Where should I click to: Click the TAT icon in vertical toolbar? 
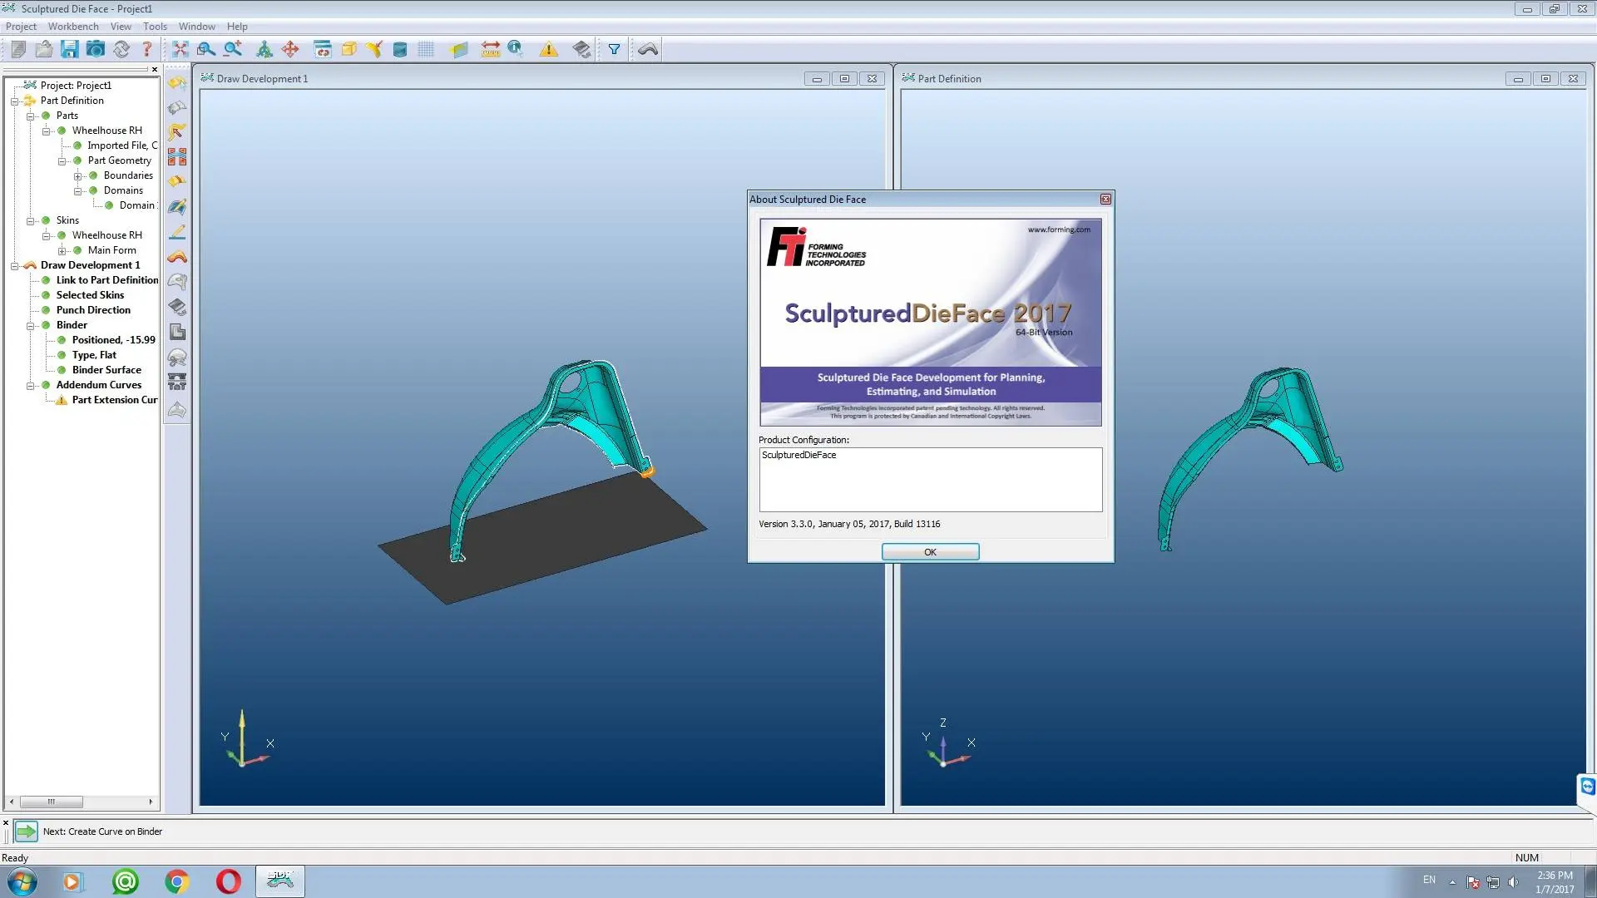(177, 382)
